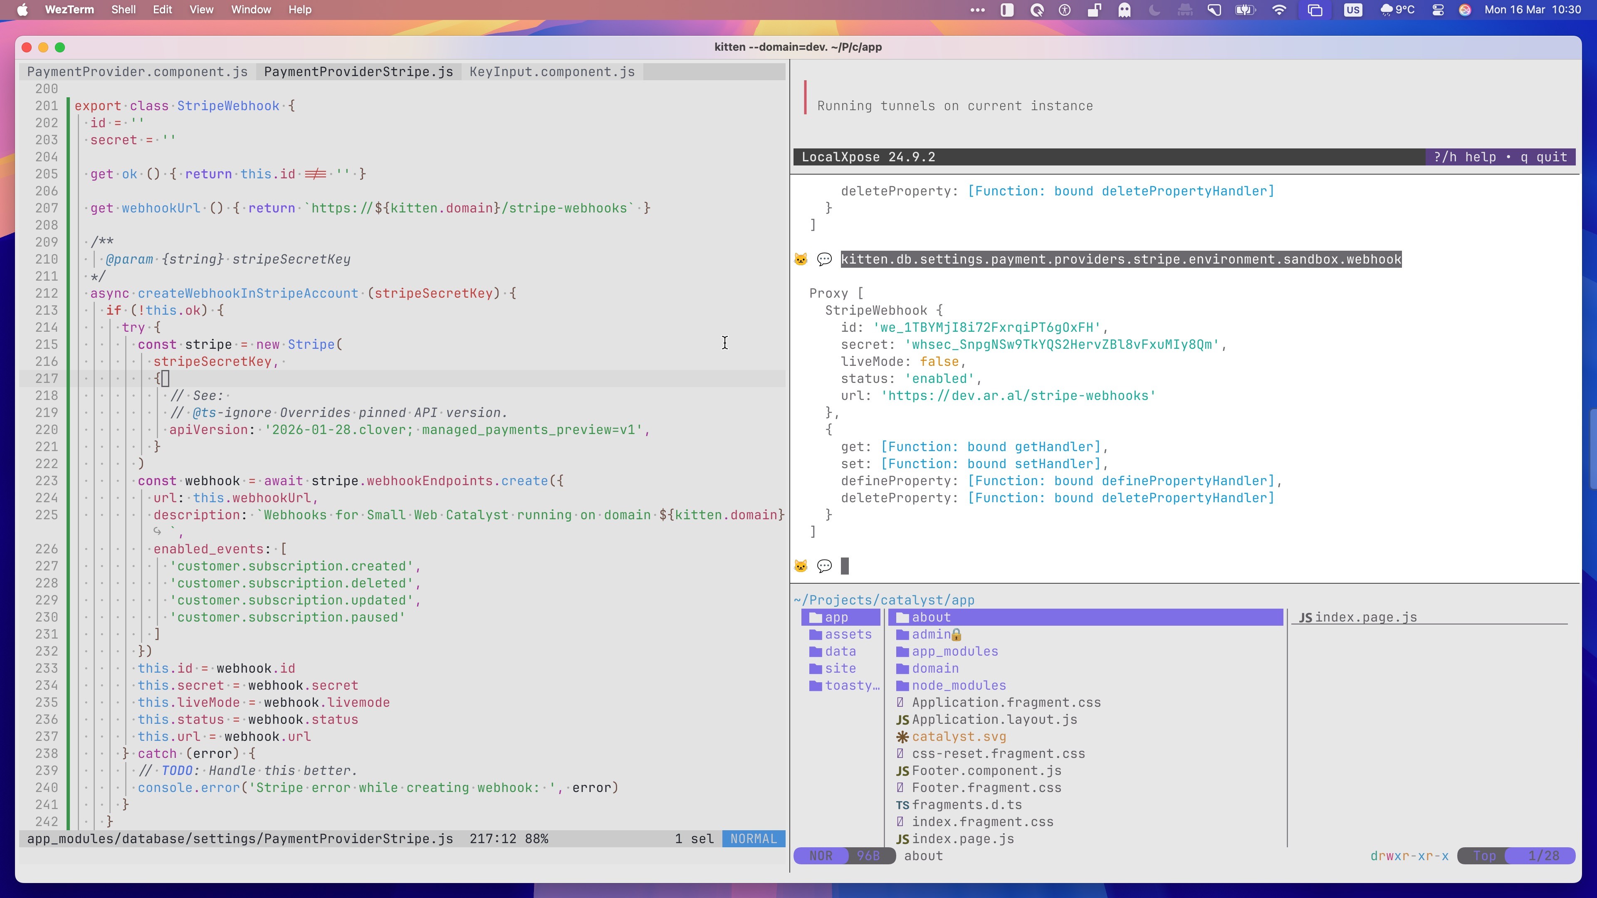
Task: Click the weather 9°C menu bar icon
Action: pos(1397,10)
